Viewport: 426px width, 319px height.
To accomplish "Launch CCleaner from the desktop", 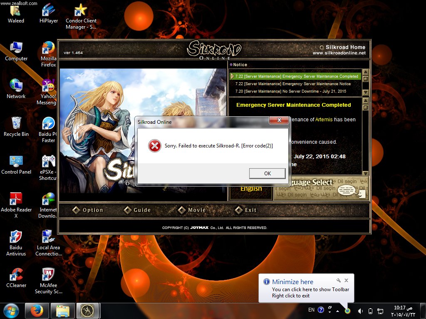I will (x=16, y=278).
